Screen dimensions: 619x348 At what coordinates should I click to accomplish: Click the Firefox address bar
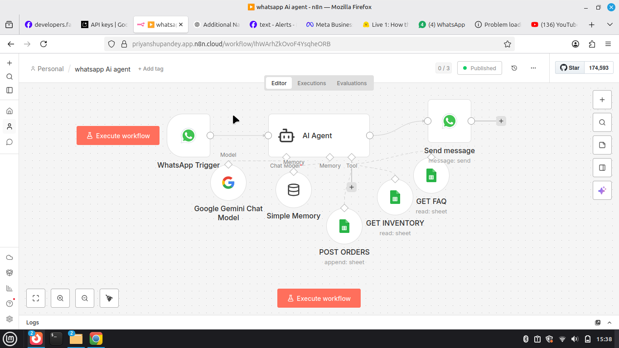[309, 44]
